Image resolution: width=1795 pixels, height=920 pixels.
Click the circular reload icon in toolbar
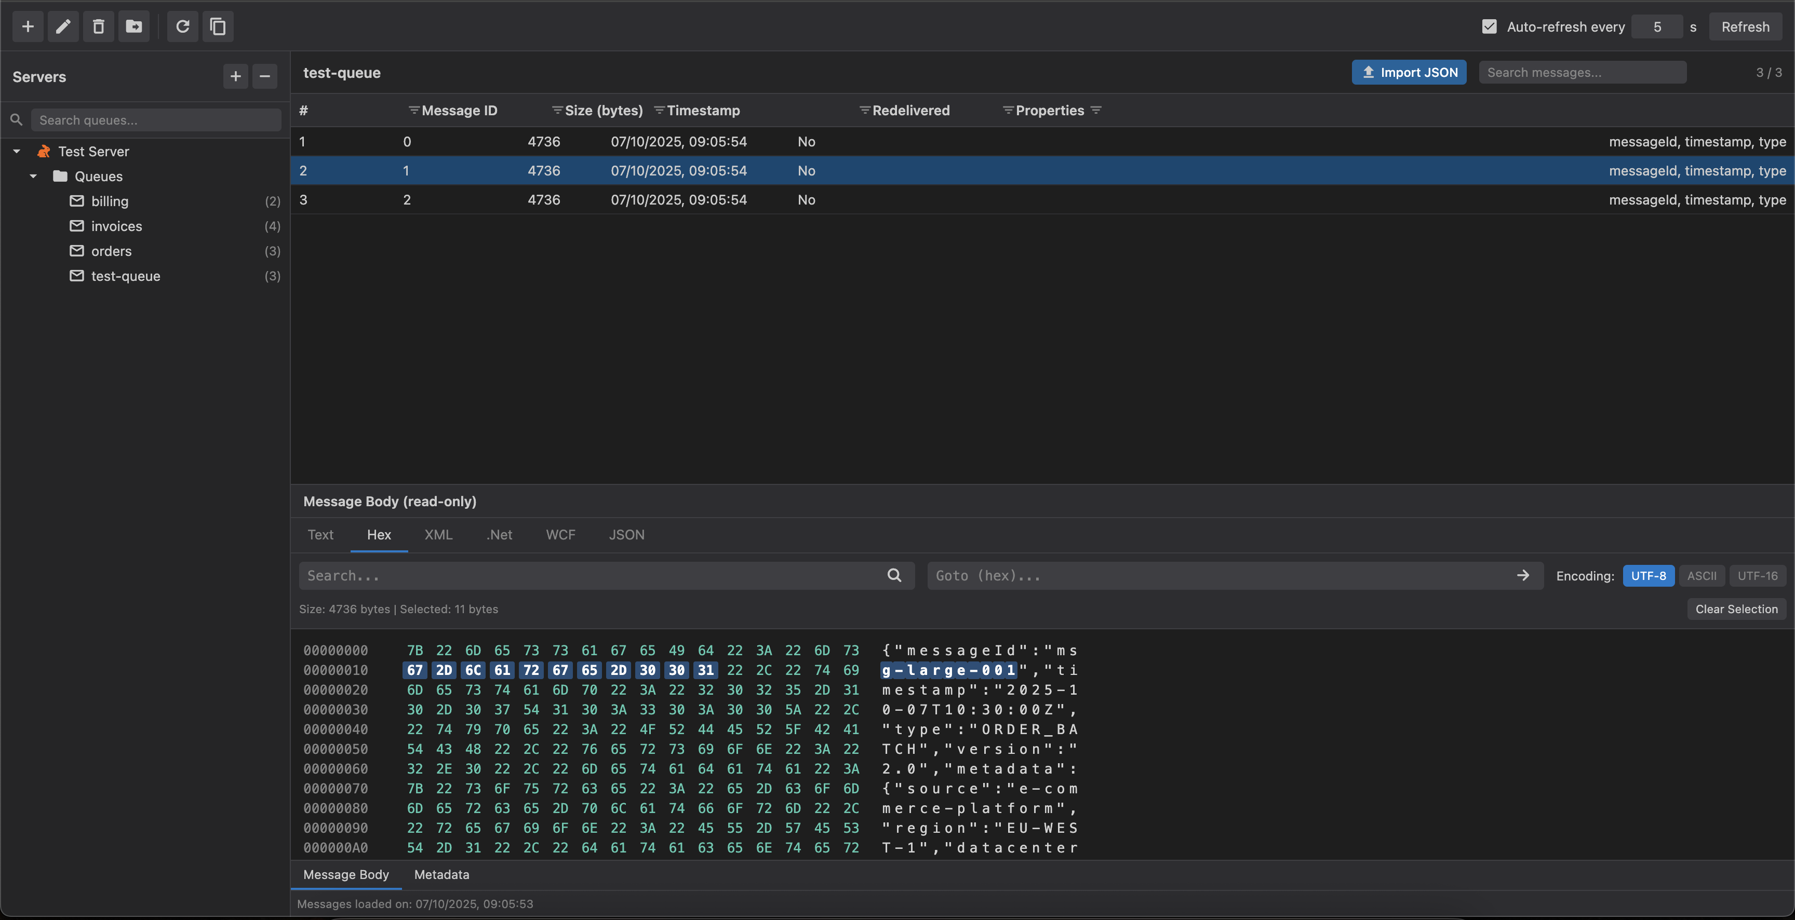183,26
